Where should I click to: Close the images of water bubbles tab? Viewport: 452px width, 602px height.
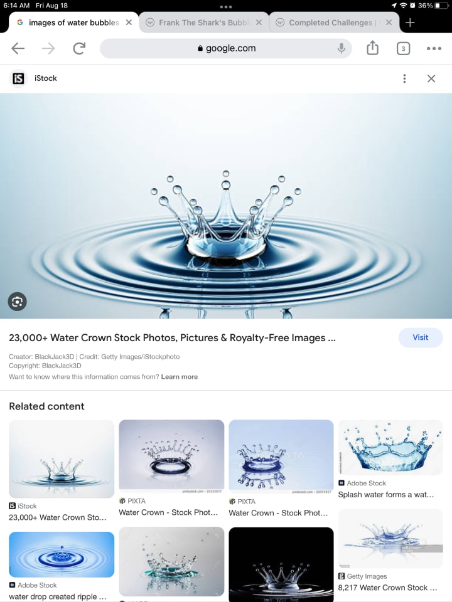129,23
